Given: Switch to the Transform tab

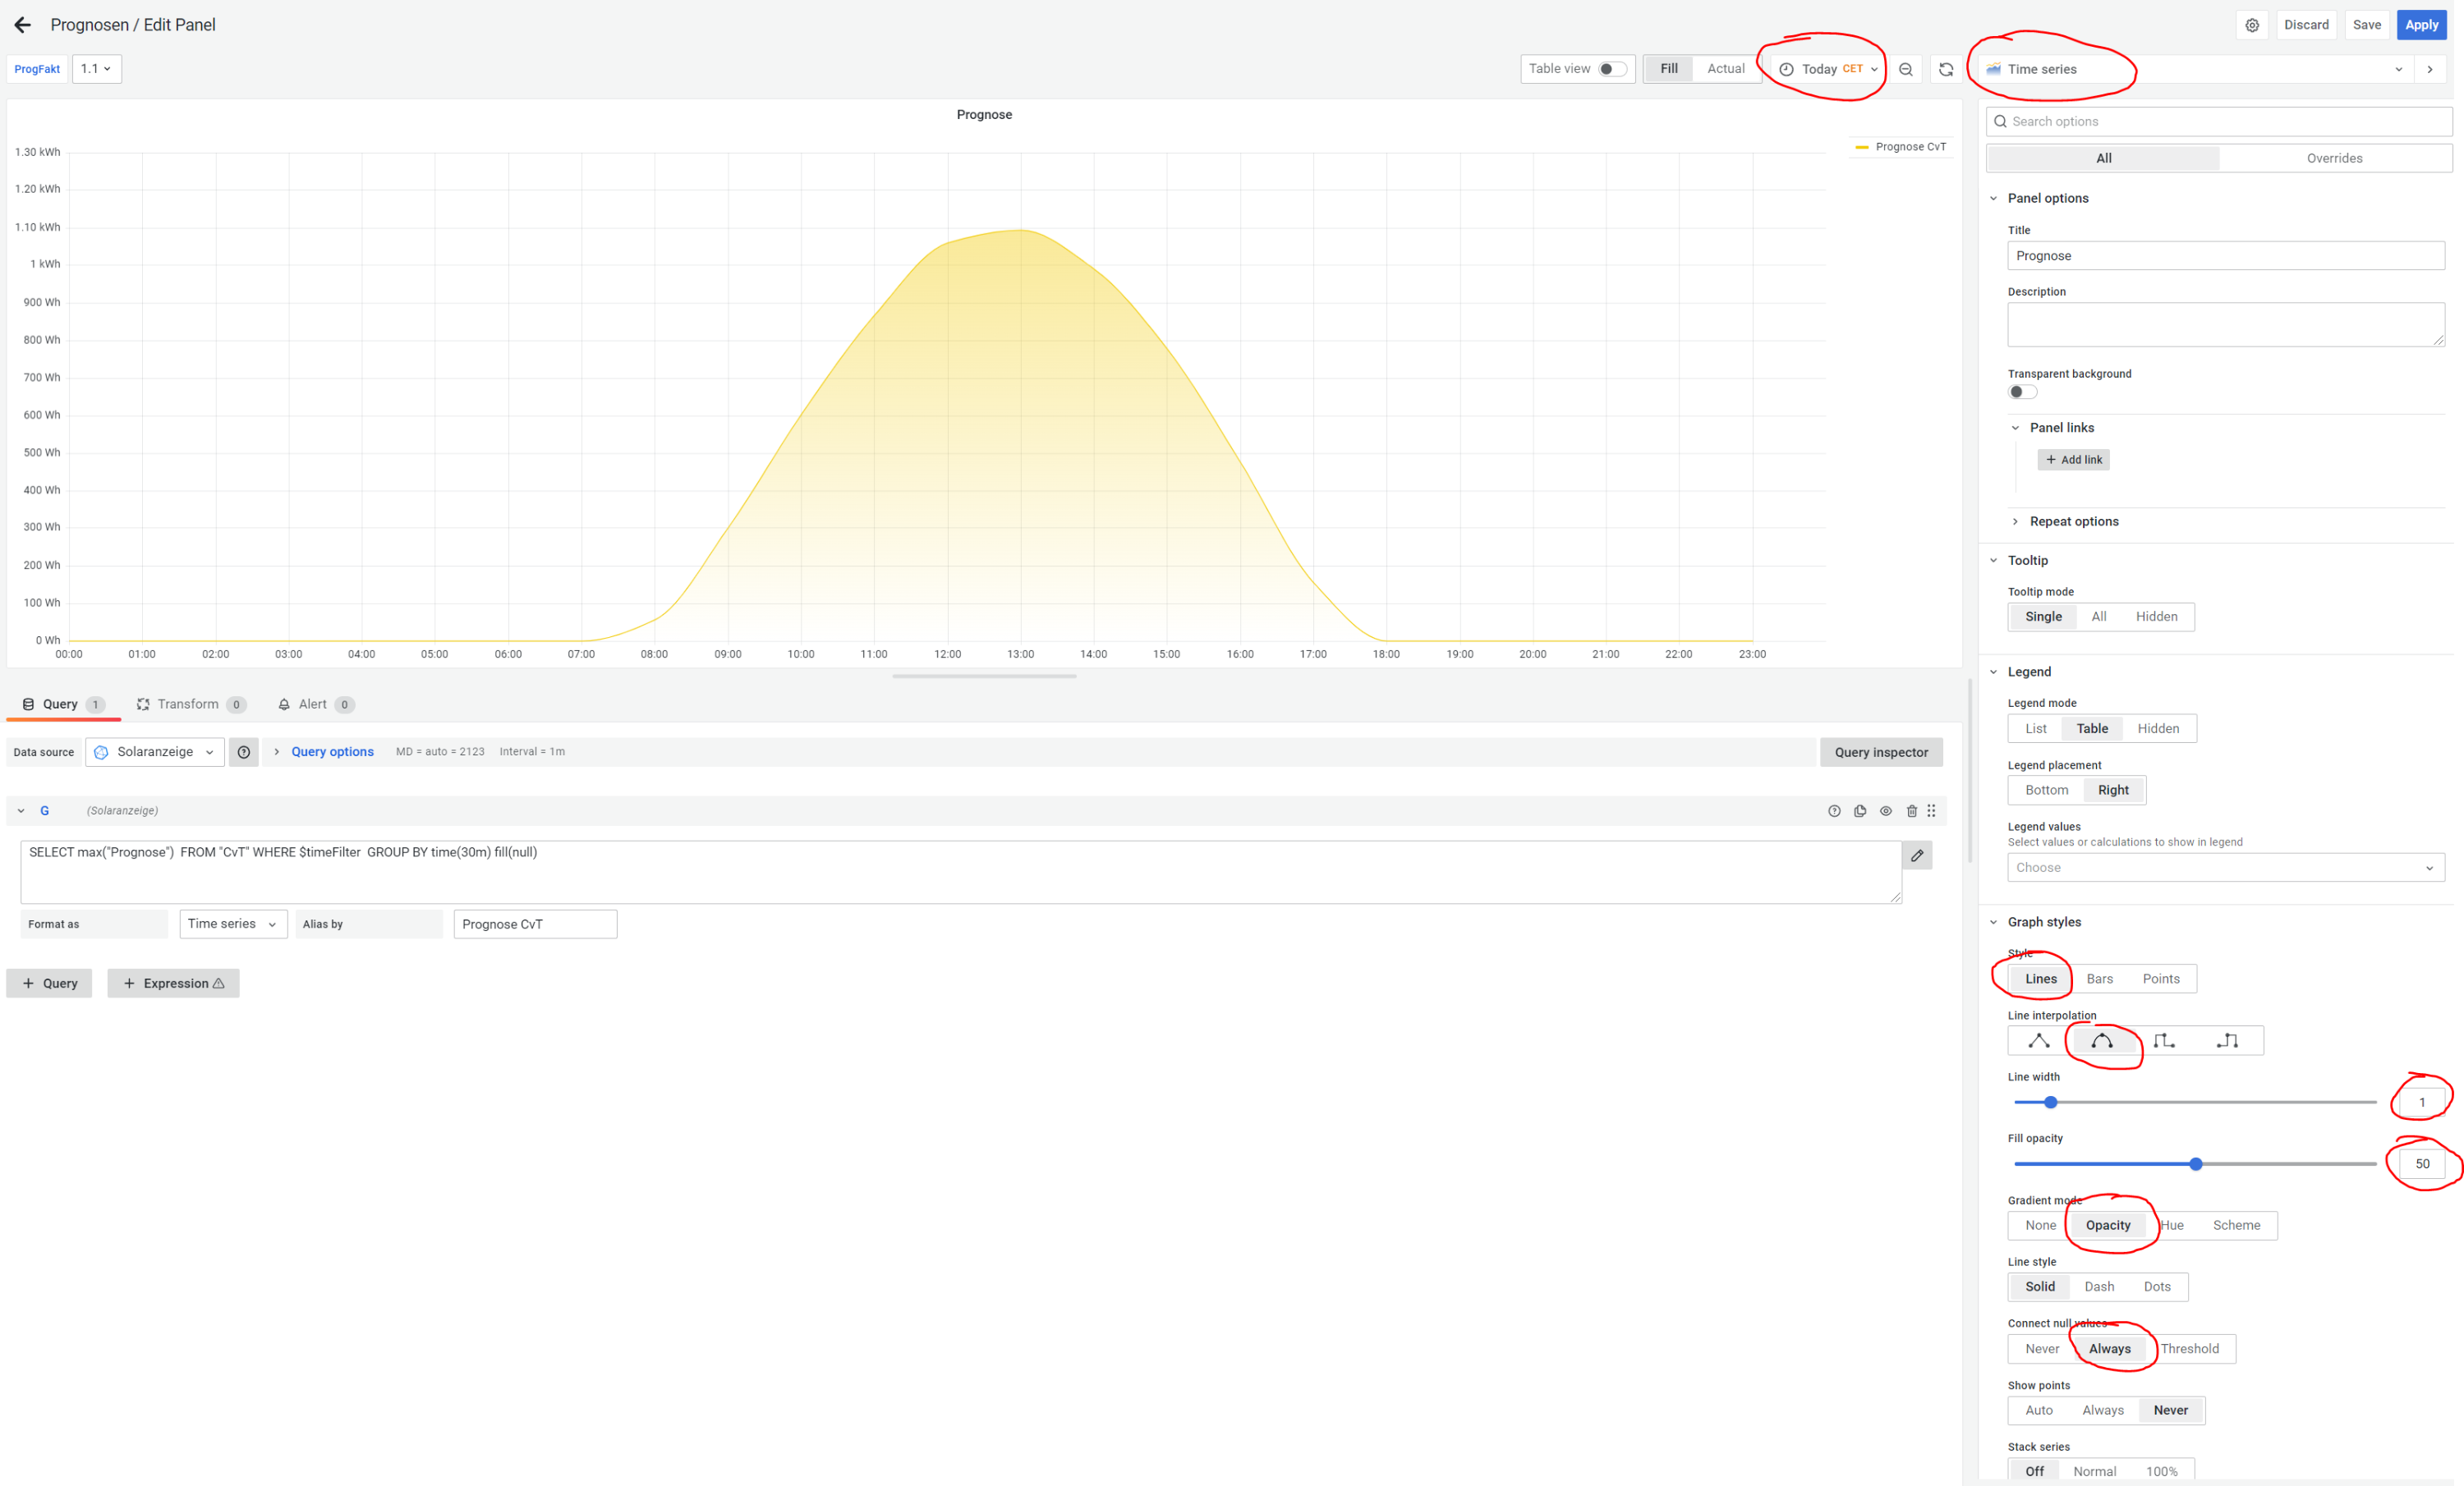Looking at the screenshot, I should coord(188,704).
